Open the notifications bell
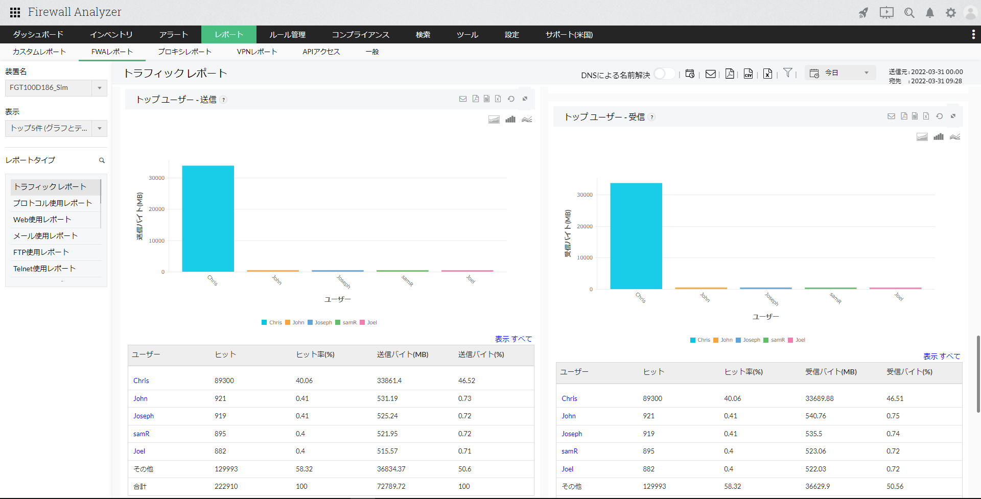The image size is (981, 499). [930, 13]
